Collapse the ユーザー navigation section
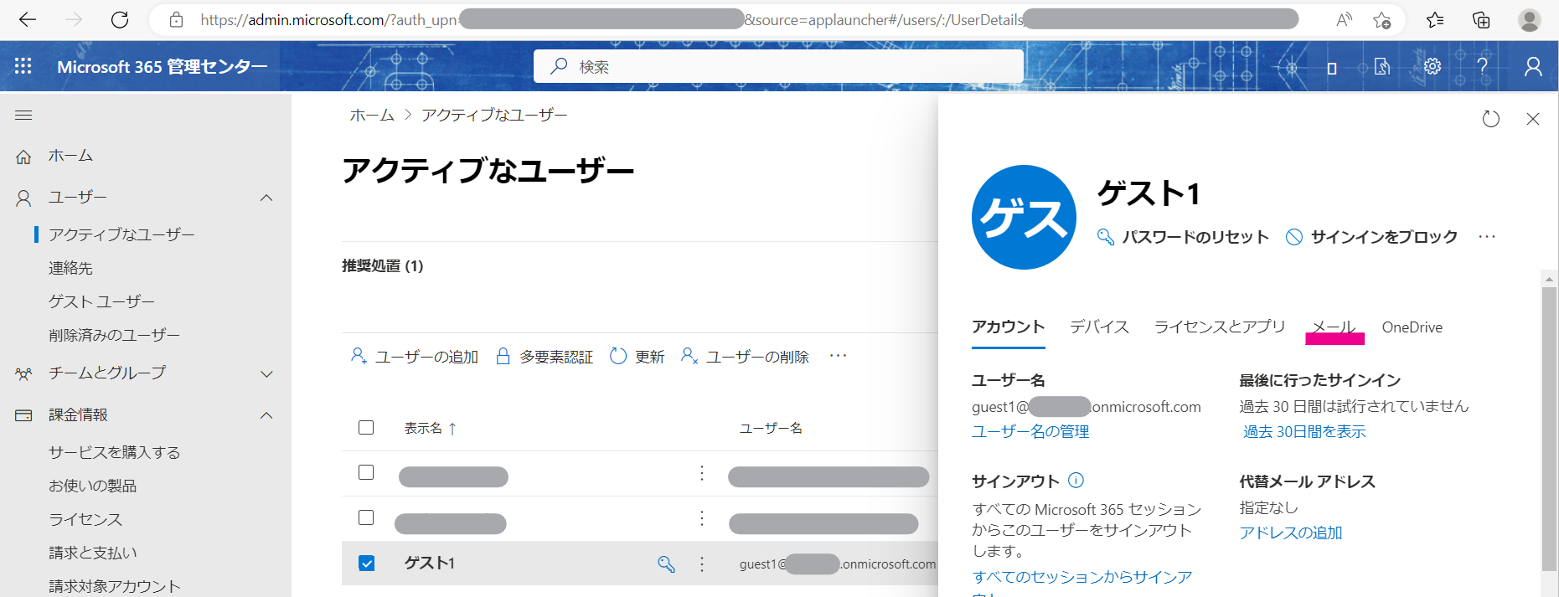The height and width of the screenshot is (597, 1559). point(266,198)
